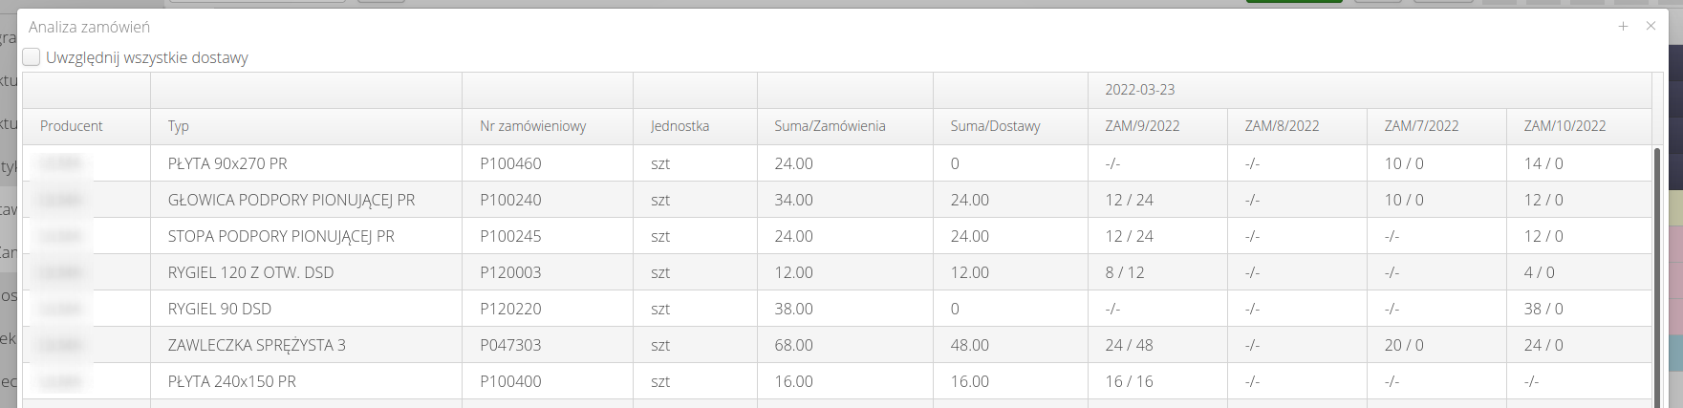Select the ZAM/9/2022 column header
Screen dimensions: 1683x408
click(x=1142, y=126)
